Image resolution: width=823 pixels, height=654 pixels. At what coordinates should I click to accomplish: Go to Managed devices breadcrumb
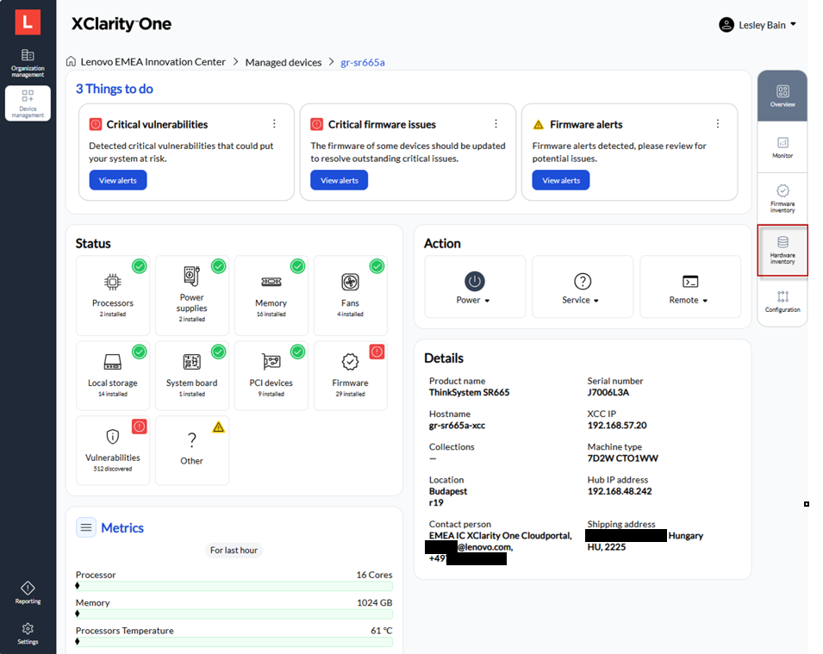tap(284, 62)
